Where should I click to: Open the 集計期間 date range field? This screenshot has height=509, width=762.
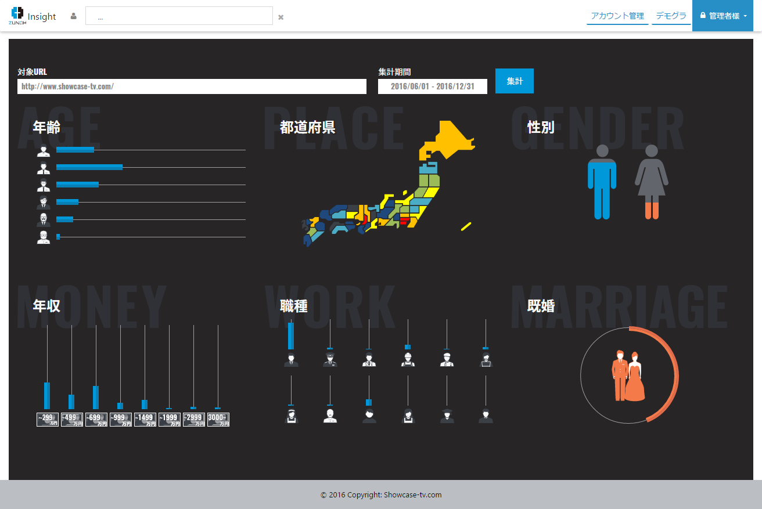tap(433, 86)
